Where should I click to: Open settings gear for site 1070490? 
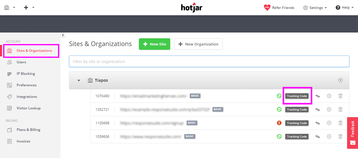[329, 96]
